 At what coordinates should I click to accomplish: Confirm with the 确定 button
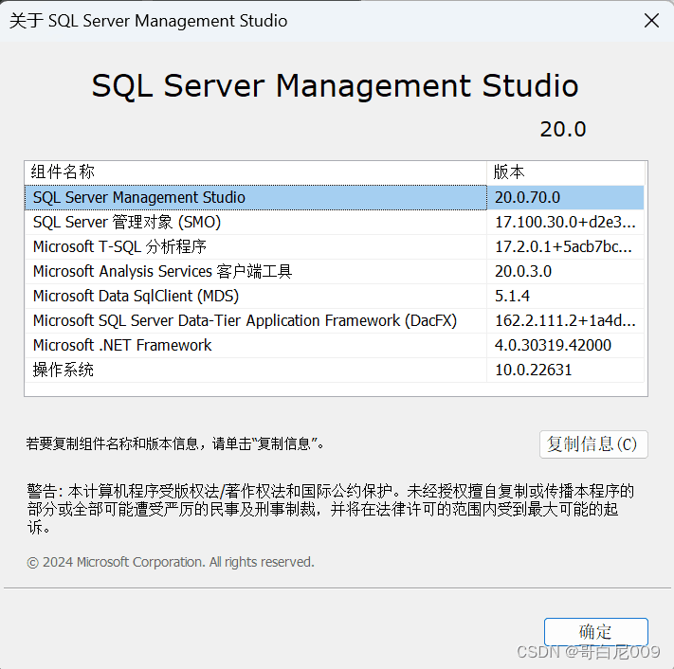coord(595,632)
